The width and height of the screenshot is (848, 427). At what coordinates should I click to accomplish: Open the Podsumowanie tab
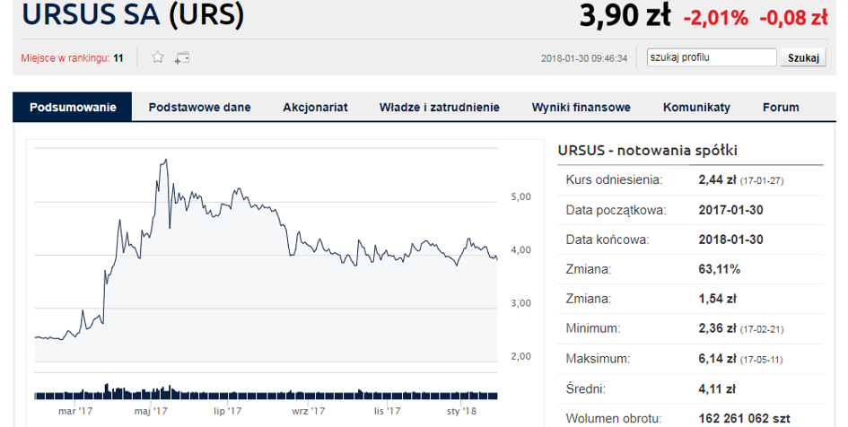[73, 107]
